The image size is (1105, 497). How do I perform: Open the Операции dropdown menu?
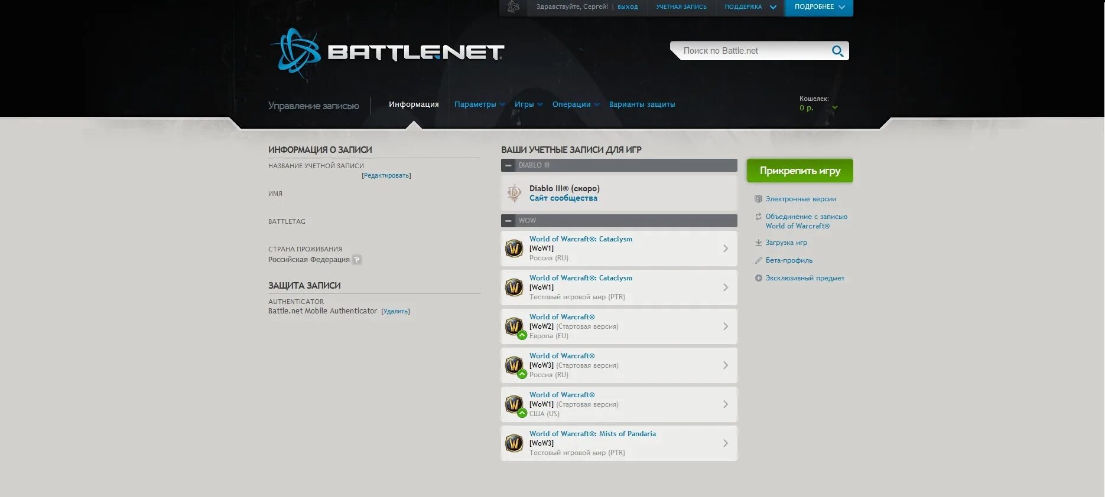point(576,104)
